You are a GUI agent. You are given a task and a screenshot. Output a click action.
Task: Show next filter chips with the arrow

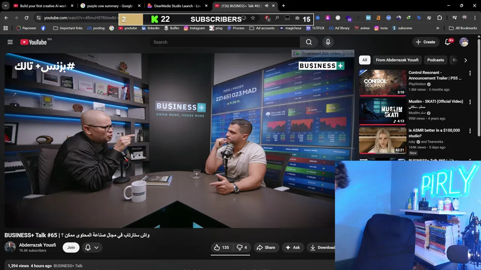pyautogui.click(x=466, y=60)
